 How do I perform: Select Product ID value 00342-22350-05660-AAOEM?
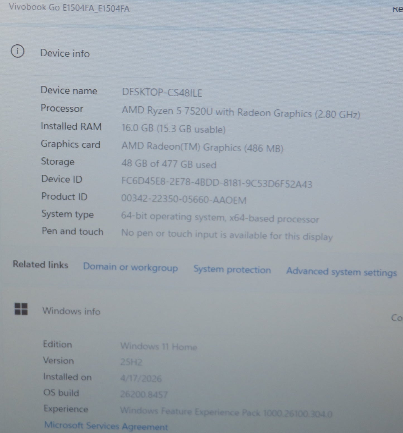184,199
